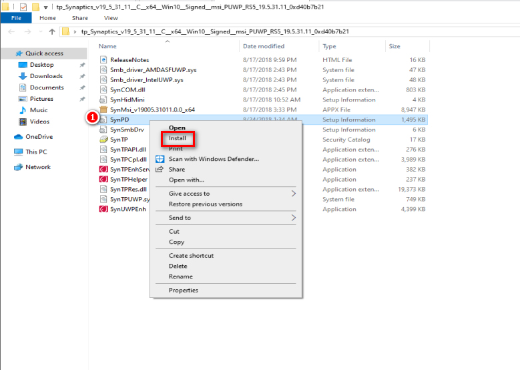Click the Forward navigation arrow
520x370 pixels.
27,31
